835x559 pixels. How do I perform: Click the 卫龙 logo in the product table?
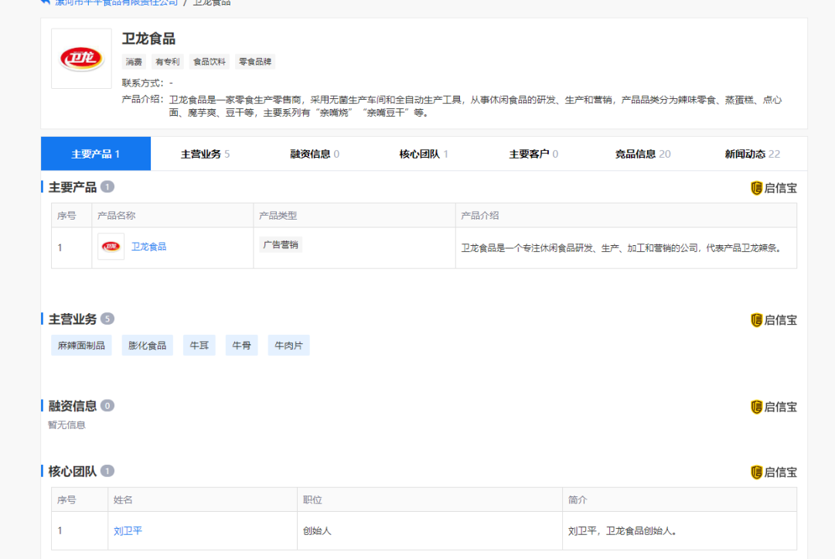(111, 247)
